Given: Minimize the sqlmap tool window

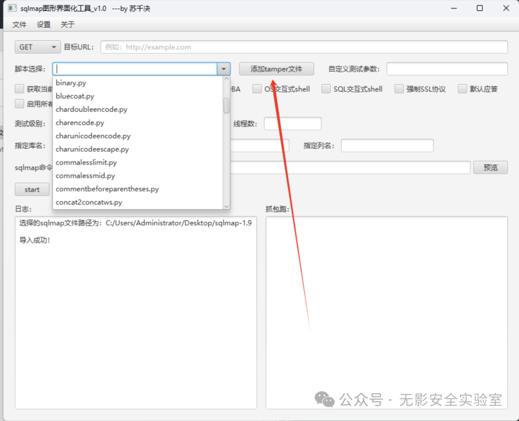Looking at the screenshot, I should (454, 8).
